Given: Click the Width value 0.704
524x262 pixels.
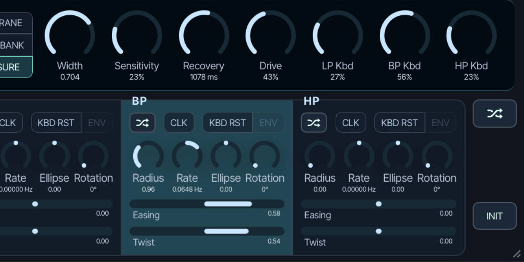Looking at the screenshot, I should (69, 77).
